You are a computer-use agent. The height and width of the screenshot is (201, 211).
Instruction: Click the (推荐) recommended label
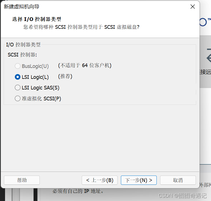(x=65, y=76)
